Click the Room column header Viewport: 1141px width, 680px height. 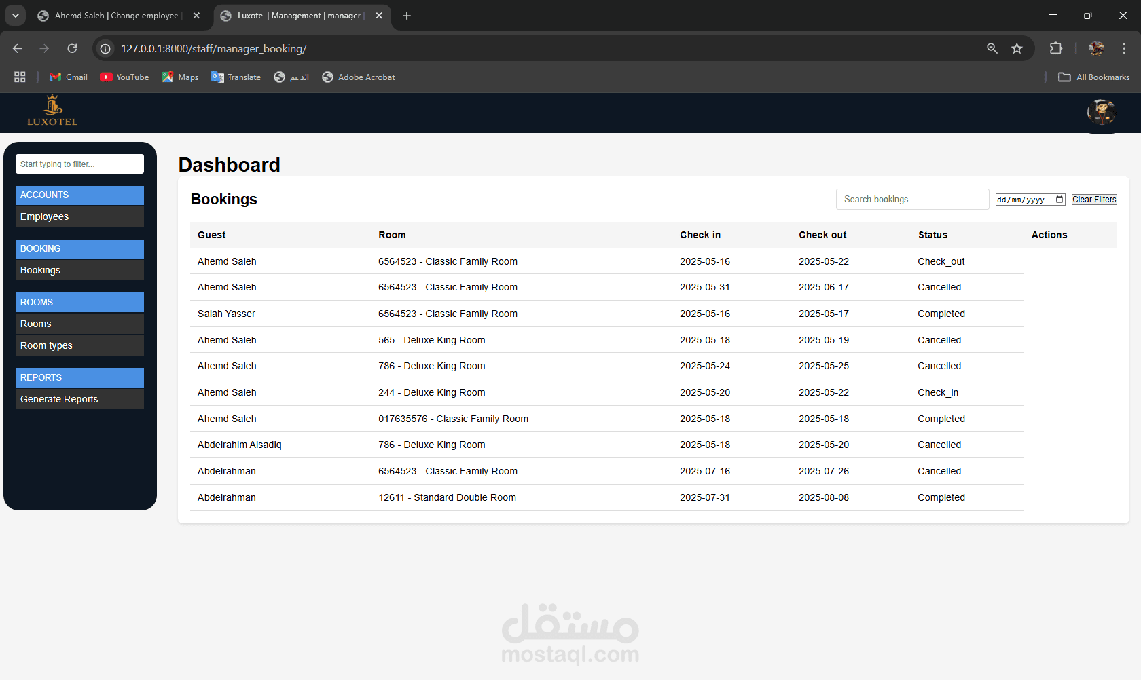click(393, 235)
